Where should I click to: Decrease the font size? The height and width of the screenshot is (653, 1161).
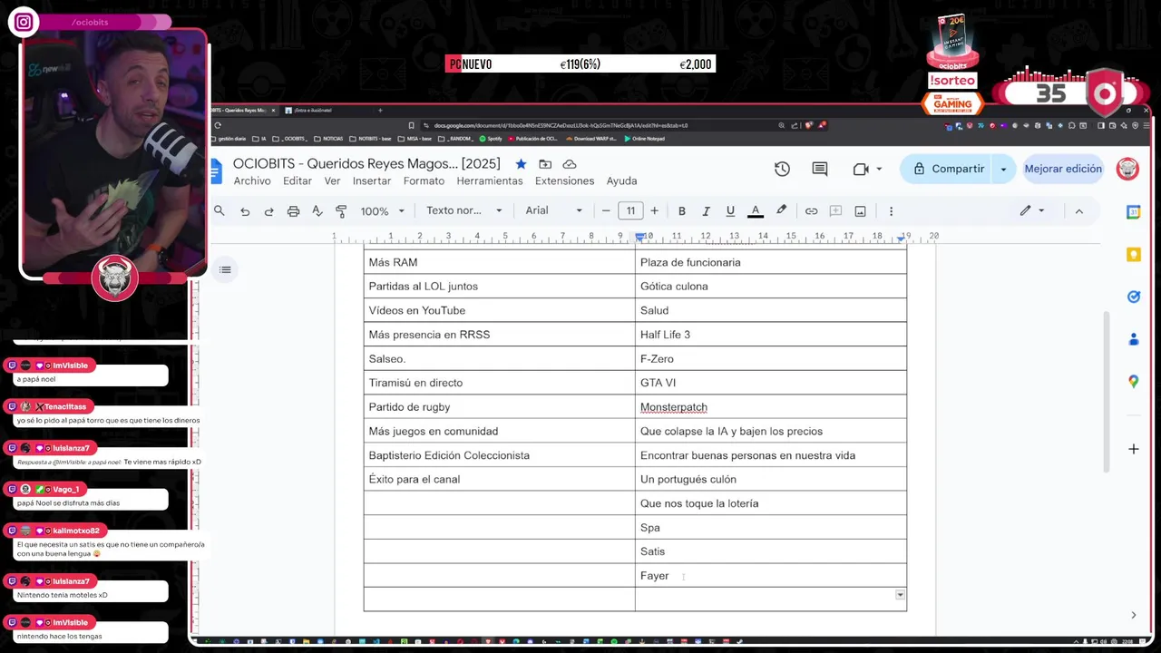(x=606, y=210)
